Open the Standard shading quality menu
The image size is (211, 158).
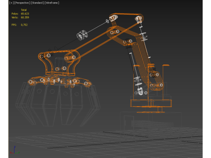tap(37, 3)
